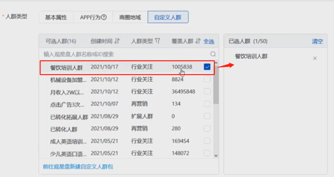The width and height of the screenshot is (334, 177).
Task: Click the search magnifier icon
Action: 213,54
